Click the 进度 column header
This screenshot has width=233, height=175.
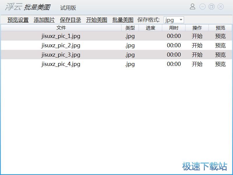coord(150,28)
